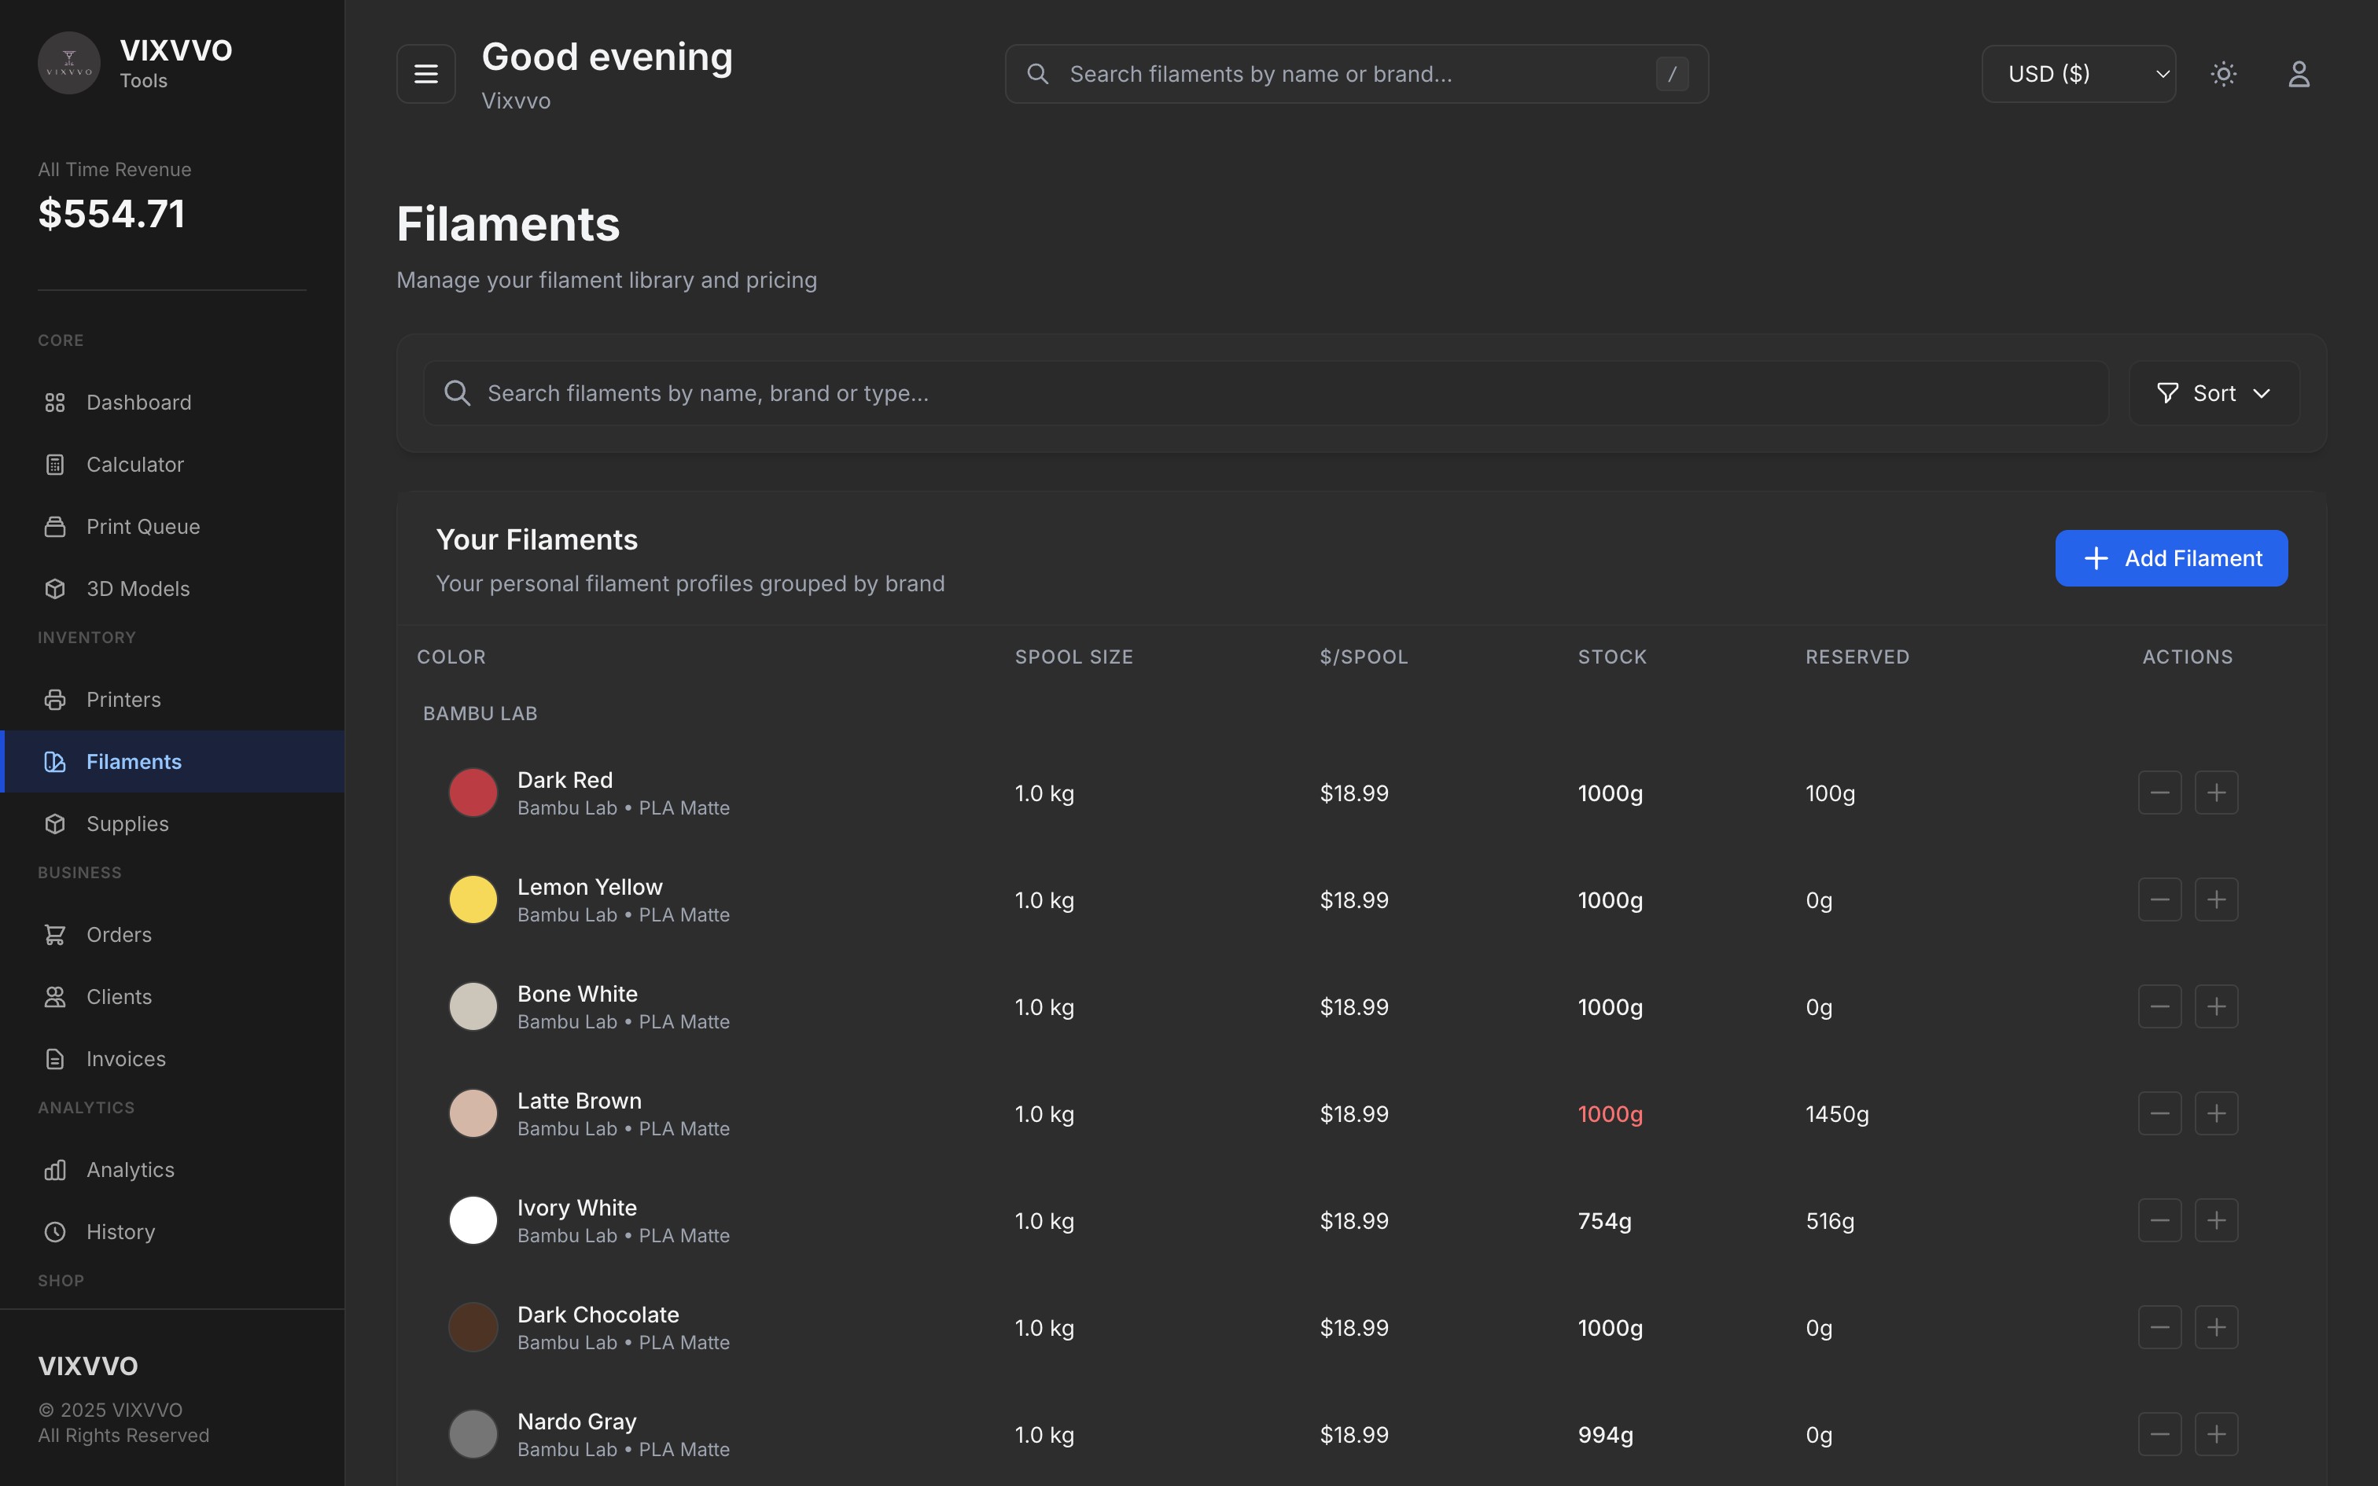View the Analytics section
This screenshot has height=1486, width=2378.
tap(130, 1170)
